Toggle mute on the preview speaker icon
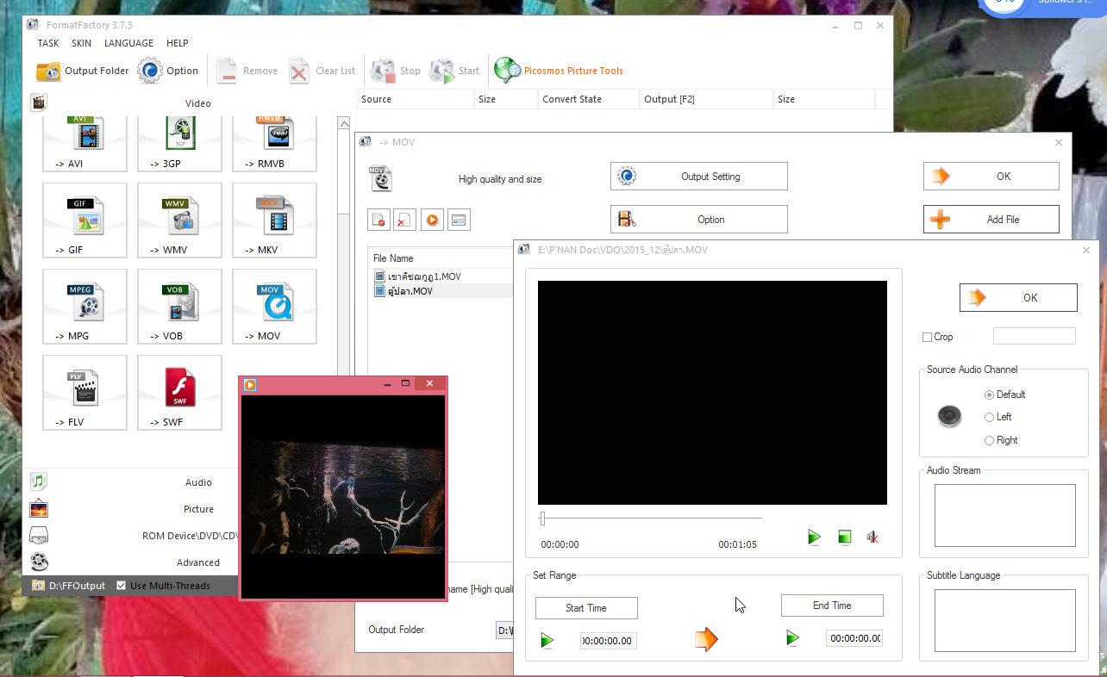Screen dimensions: 1107x677 (x=872, y=537)
